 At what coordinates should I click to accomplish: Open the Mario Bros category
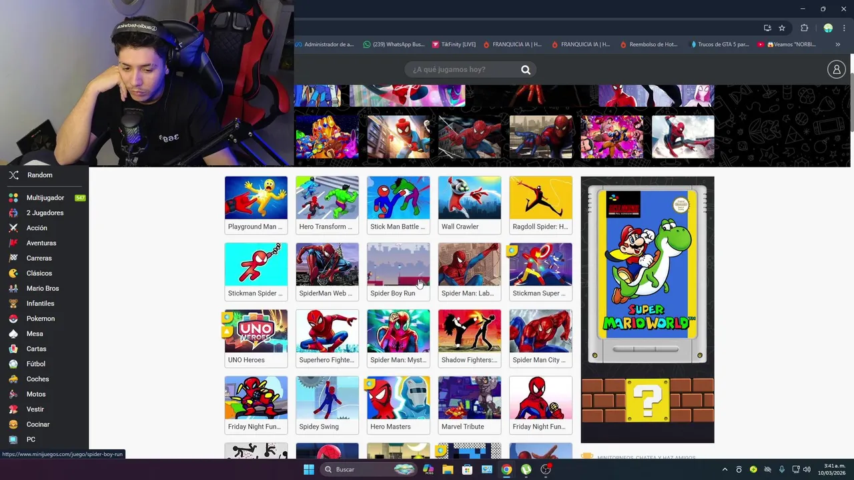(43, 289)
